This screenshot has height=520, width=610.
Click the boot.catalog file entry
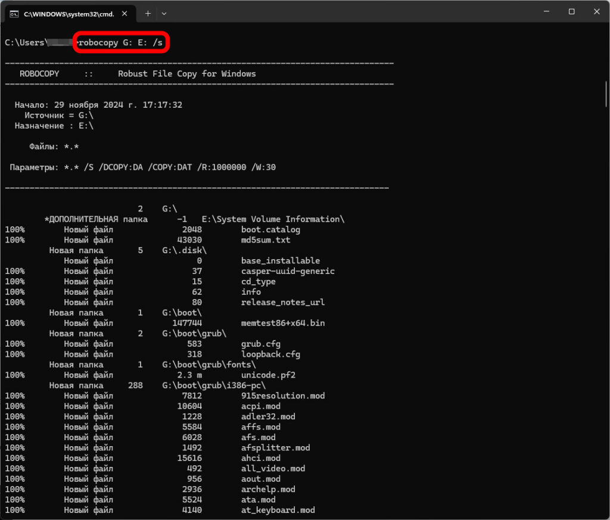(x=271, y=229)
